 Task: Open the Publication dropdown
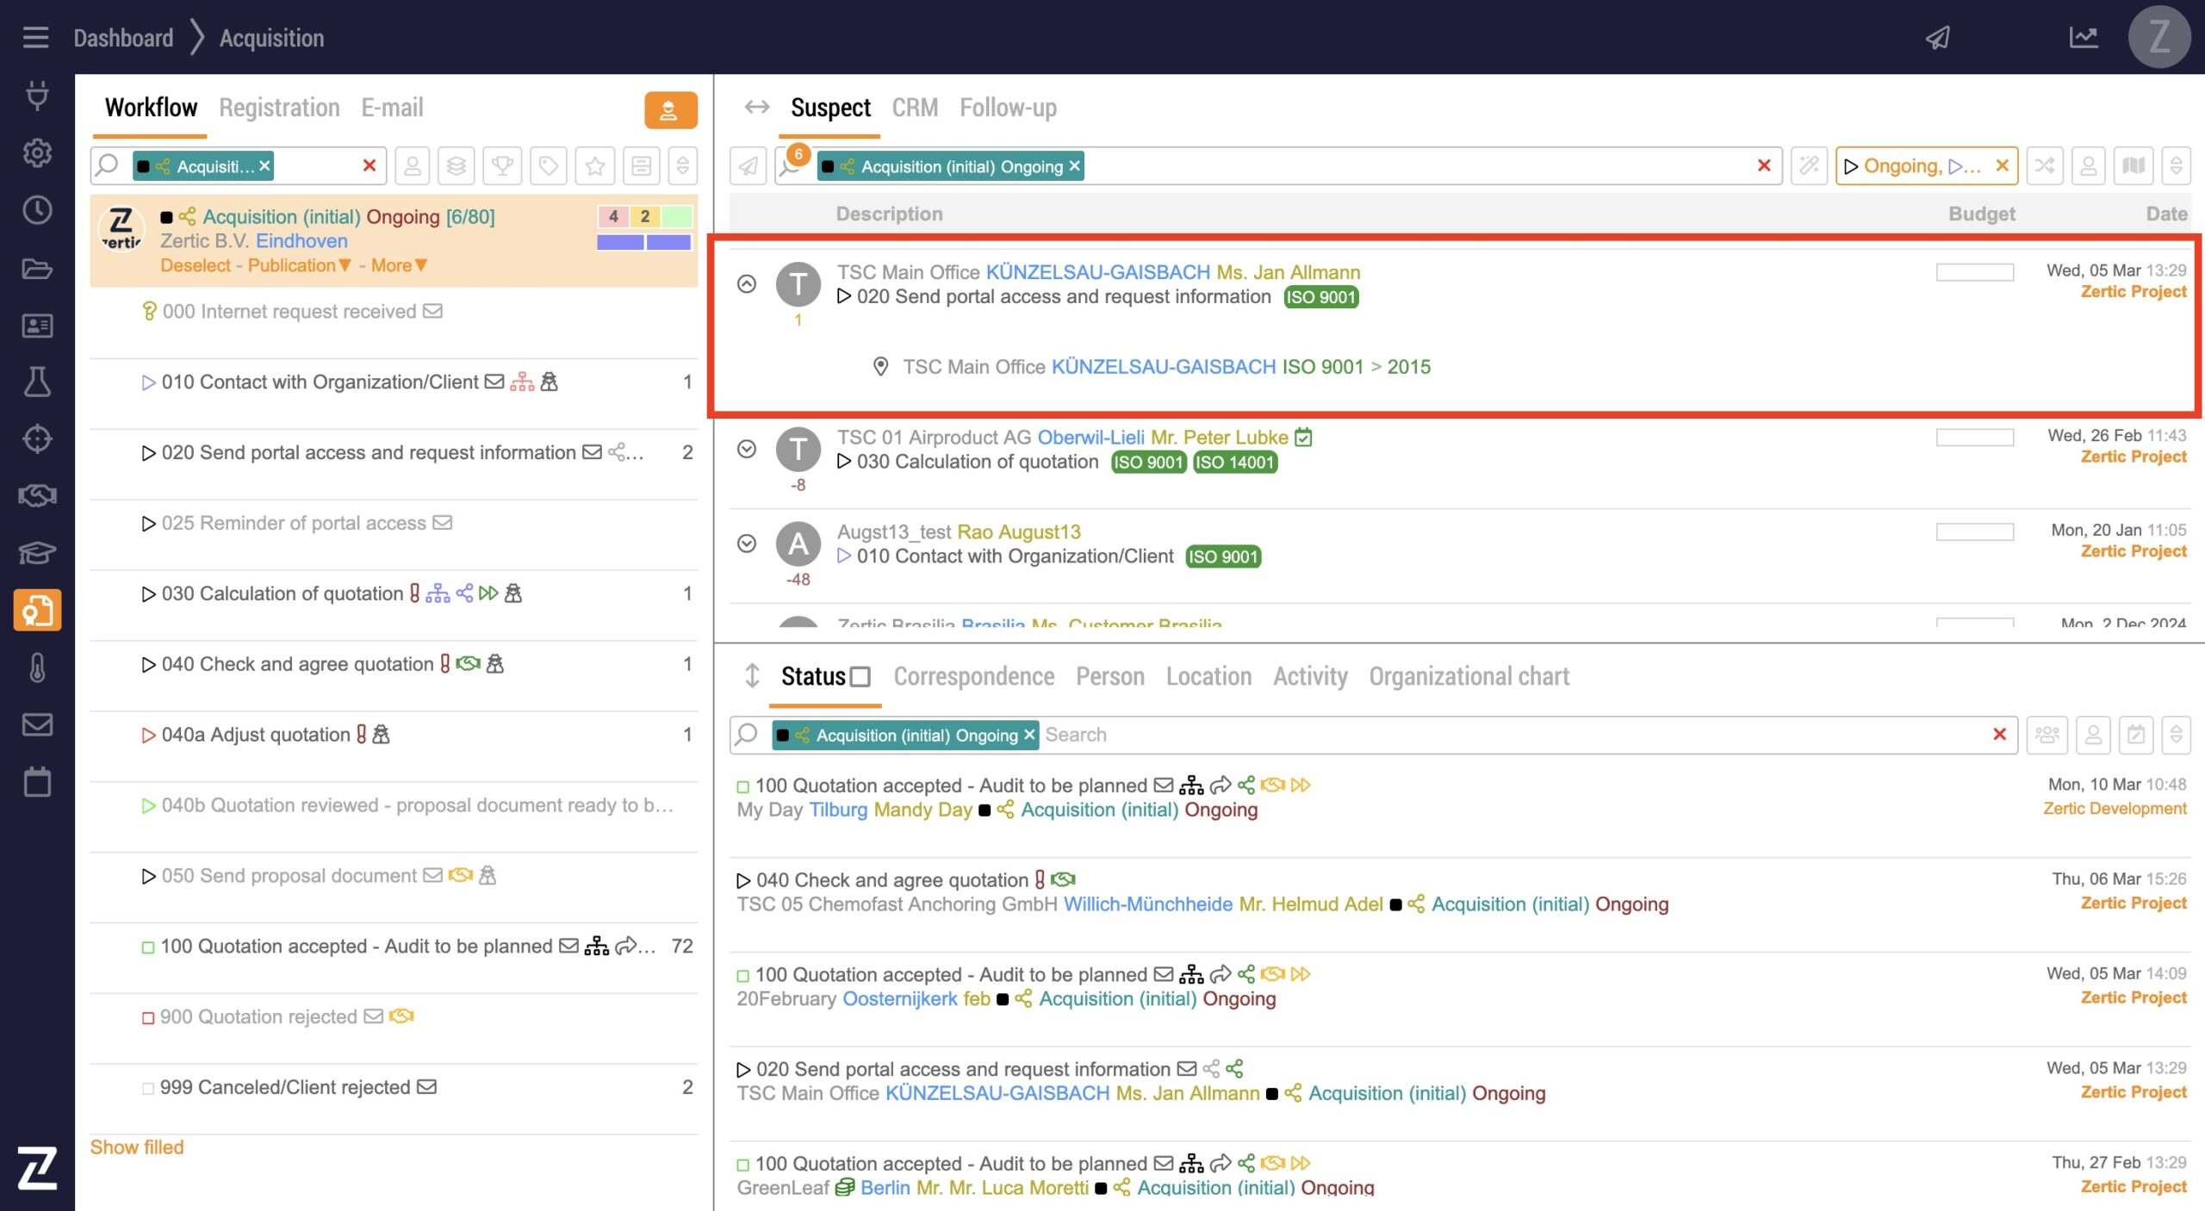tap(299, 265)
